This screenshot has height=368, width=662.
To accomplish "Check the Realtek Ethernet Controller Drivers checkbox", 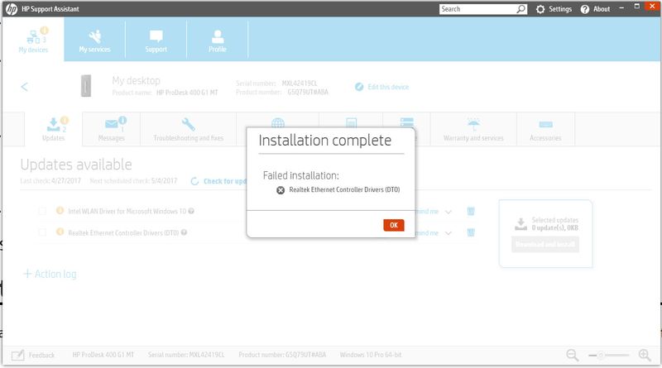I will point(42,232).
